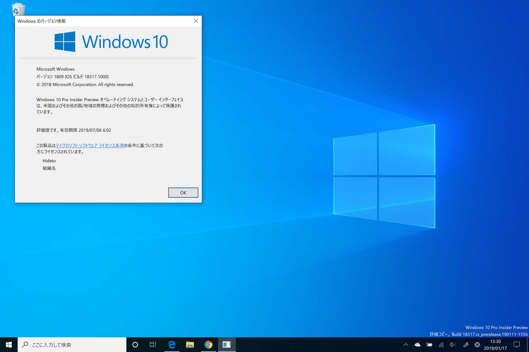Open File Explorer from the taskbar
Image resolution: width=529 pixels, height=352 pixels.
pos(190,345)
